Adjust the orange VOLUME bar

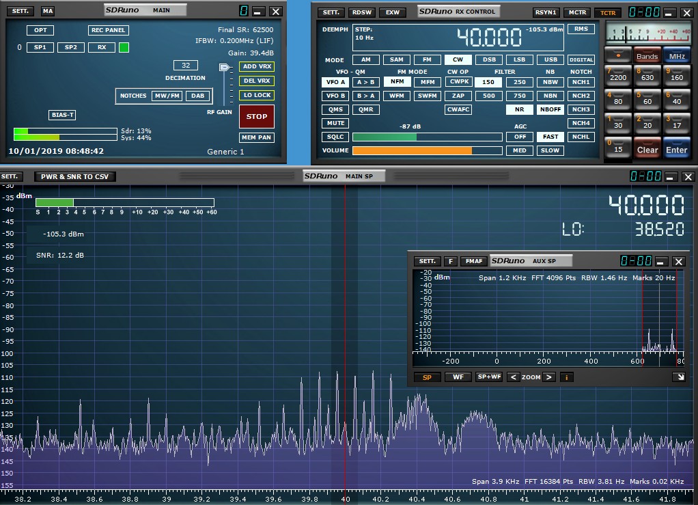(428, 150)
